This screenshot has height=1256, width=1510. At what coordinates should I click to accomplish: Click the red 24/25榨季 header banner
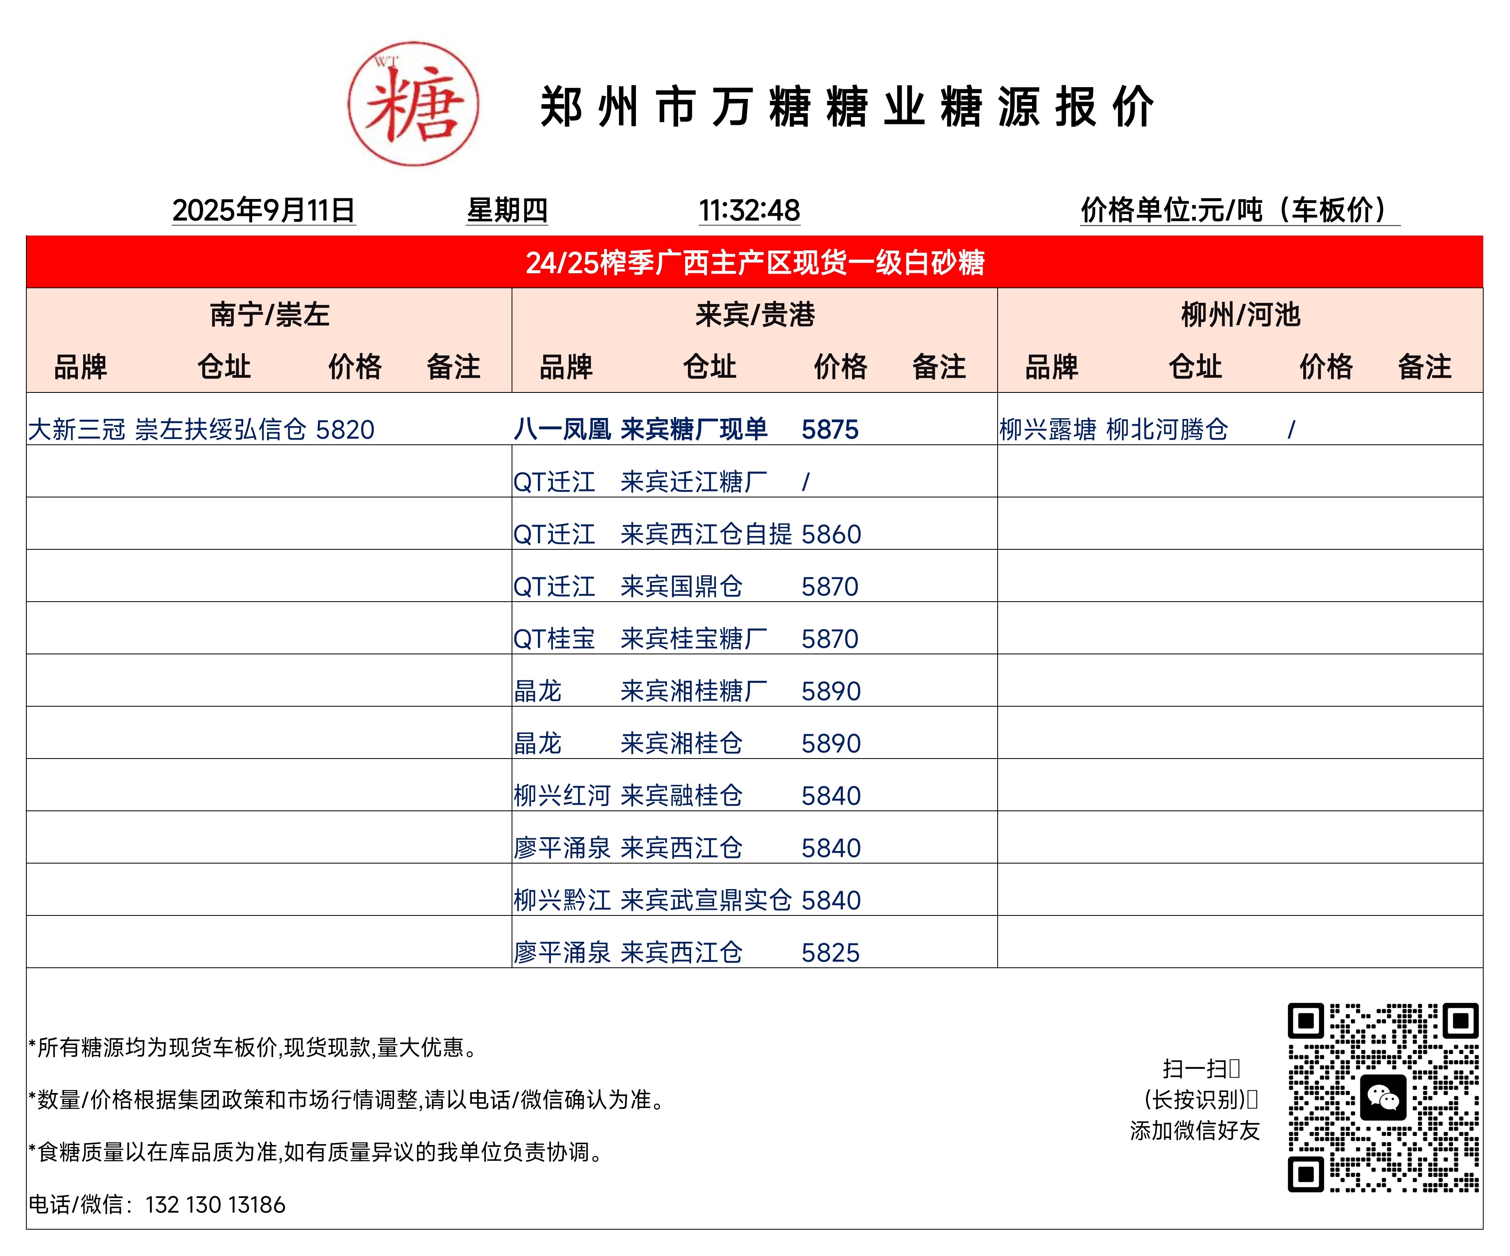pos(754,262)
